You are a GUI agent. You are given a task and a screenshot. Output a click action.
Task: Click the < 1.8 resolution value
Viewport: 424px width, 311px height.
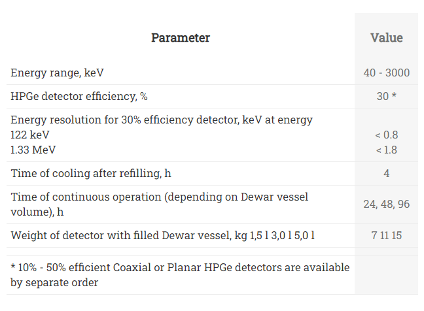(x=387, y=150)
